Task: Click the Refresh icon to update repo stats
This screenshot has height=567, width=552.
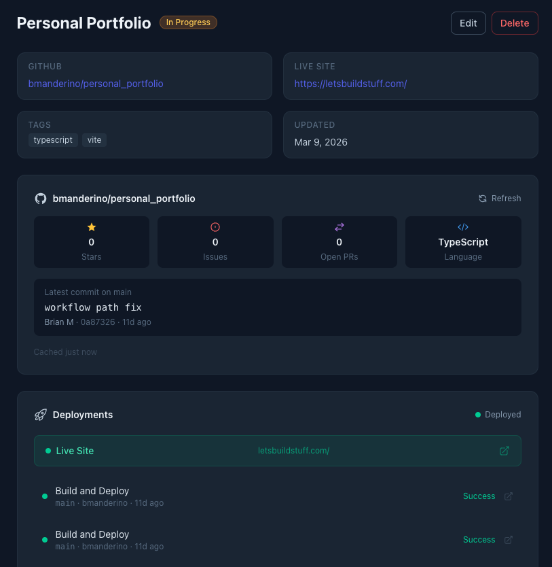Action: (x=482, y=198)
